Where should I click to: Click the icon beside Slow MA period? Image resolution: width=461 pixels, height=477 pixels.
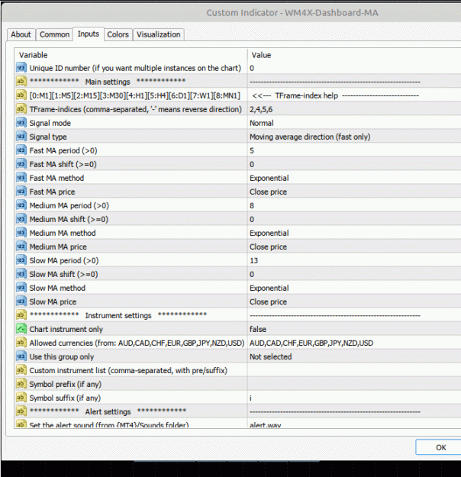pos(21,260)
